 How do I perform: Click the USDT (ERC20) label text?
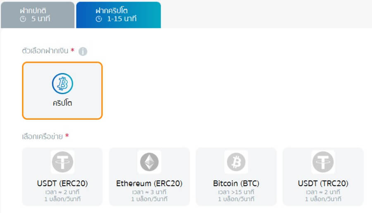click(62, 183)
